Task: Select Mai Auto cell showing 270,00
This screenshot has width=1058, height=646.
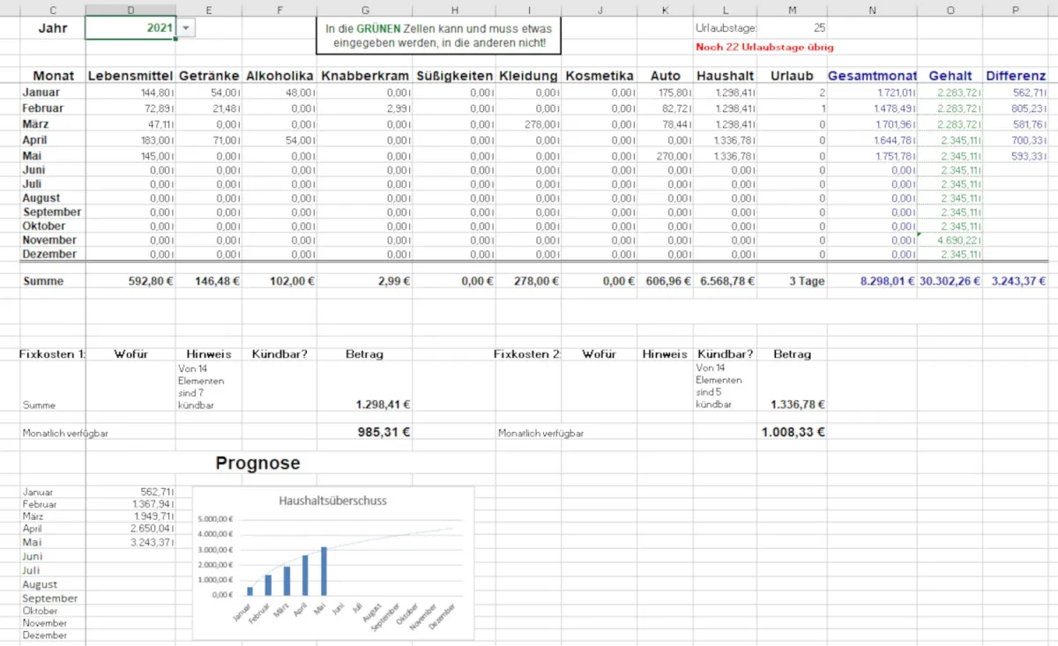Action: coord(665,156)
